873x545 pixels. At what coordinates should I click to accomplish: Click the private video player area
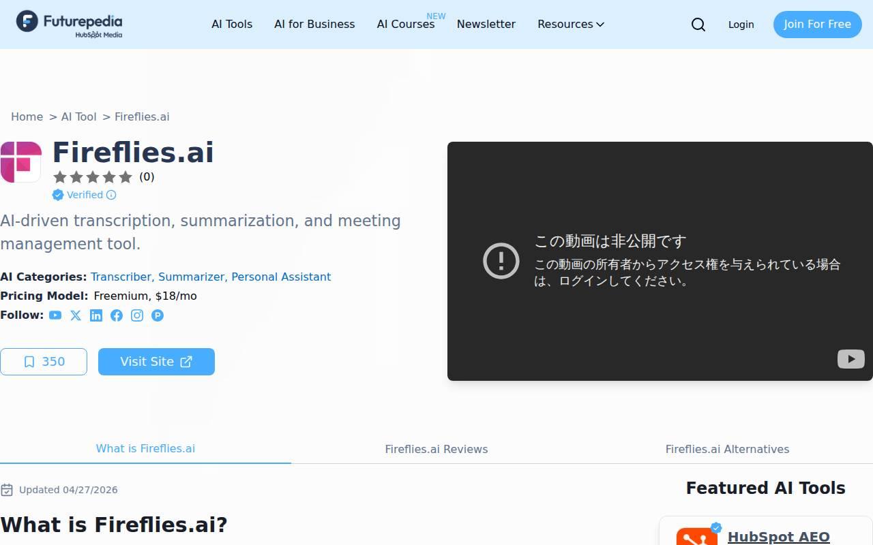pos(660,261)
